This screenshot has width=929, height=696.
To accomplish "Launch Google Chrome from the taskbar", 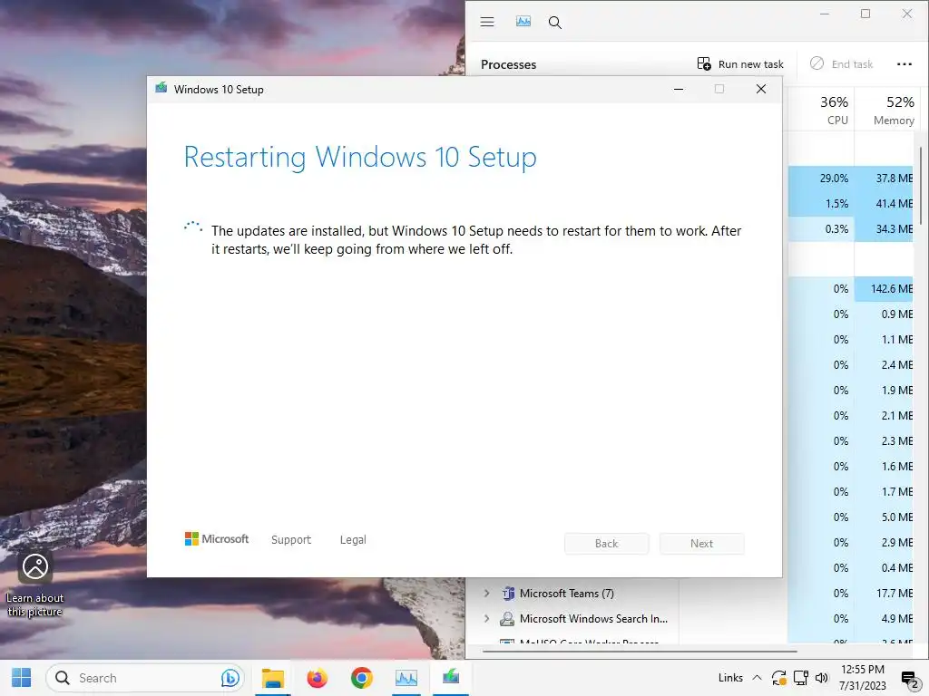I will (x=361, y=678).
